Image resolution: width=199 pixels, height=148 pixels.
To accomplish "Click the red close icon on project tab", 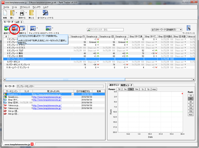I will point(32,144).
